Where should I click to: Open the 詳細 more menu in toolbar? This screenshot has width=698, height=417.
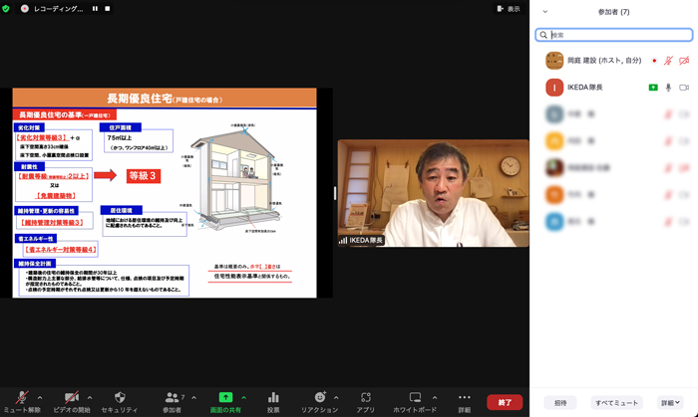point(465,402)
